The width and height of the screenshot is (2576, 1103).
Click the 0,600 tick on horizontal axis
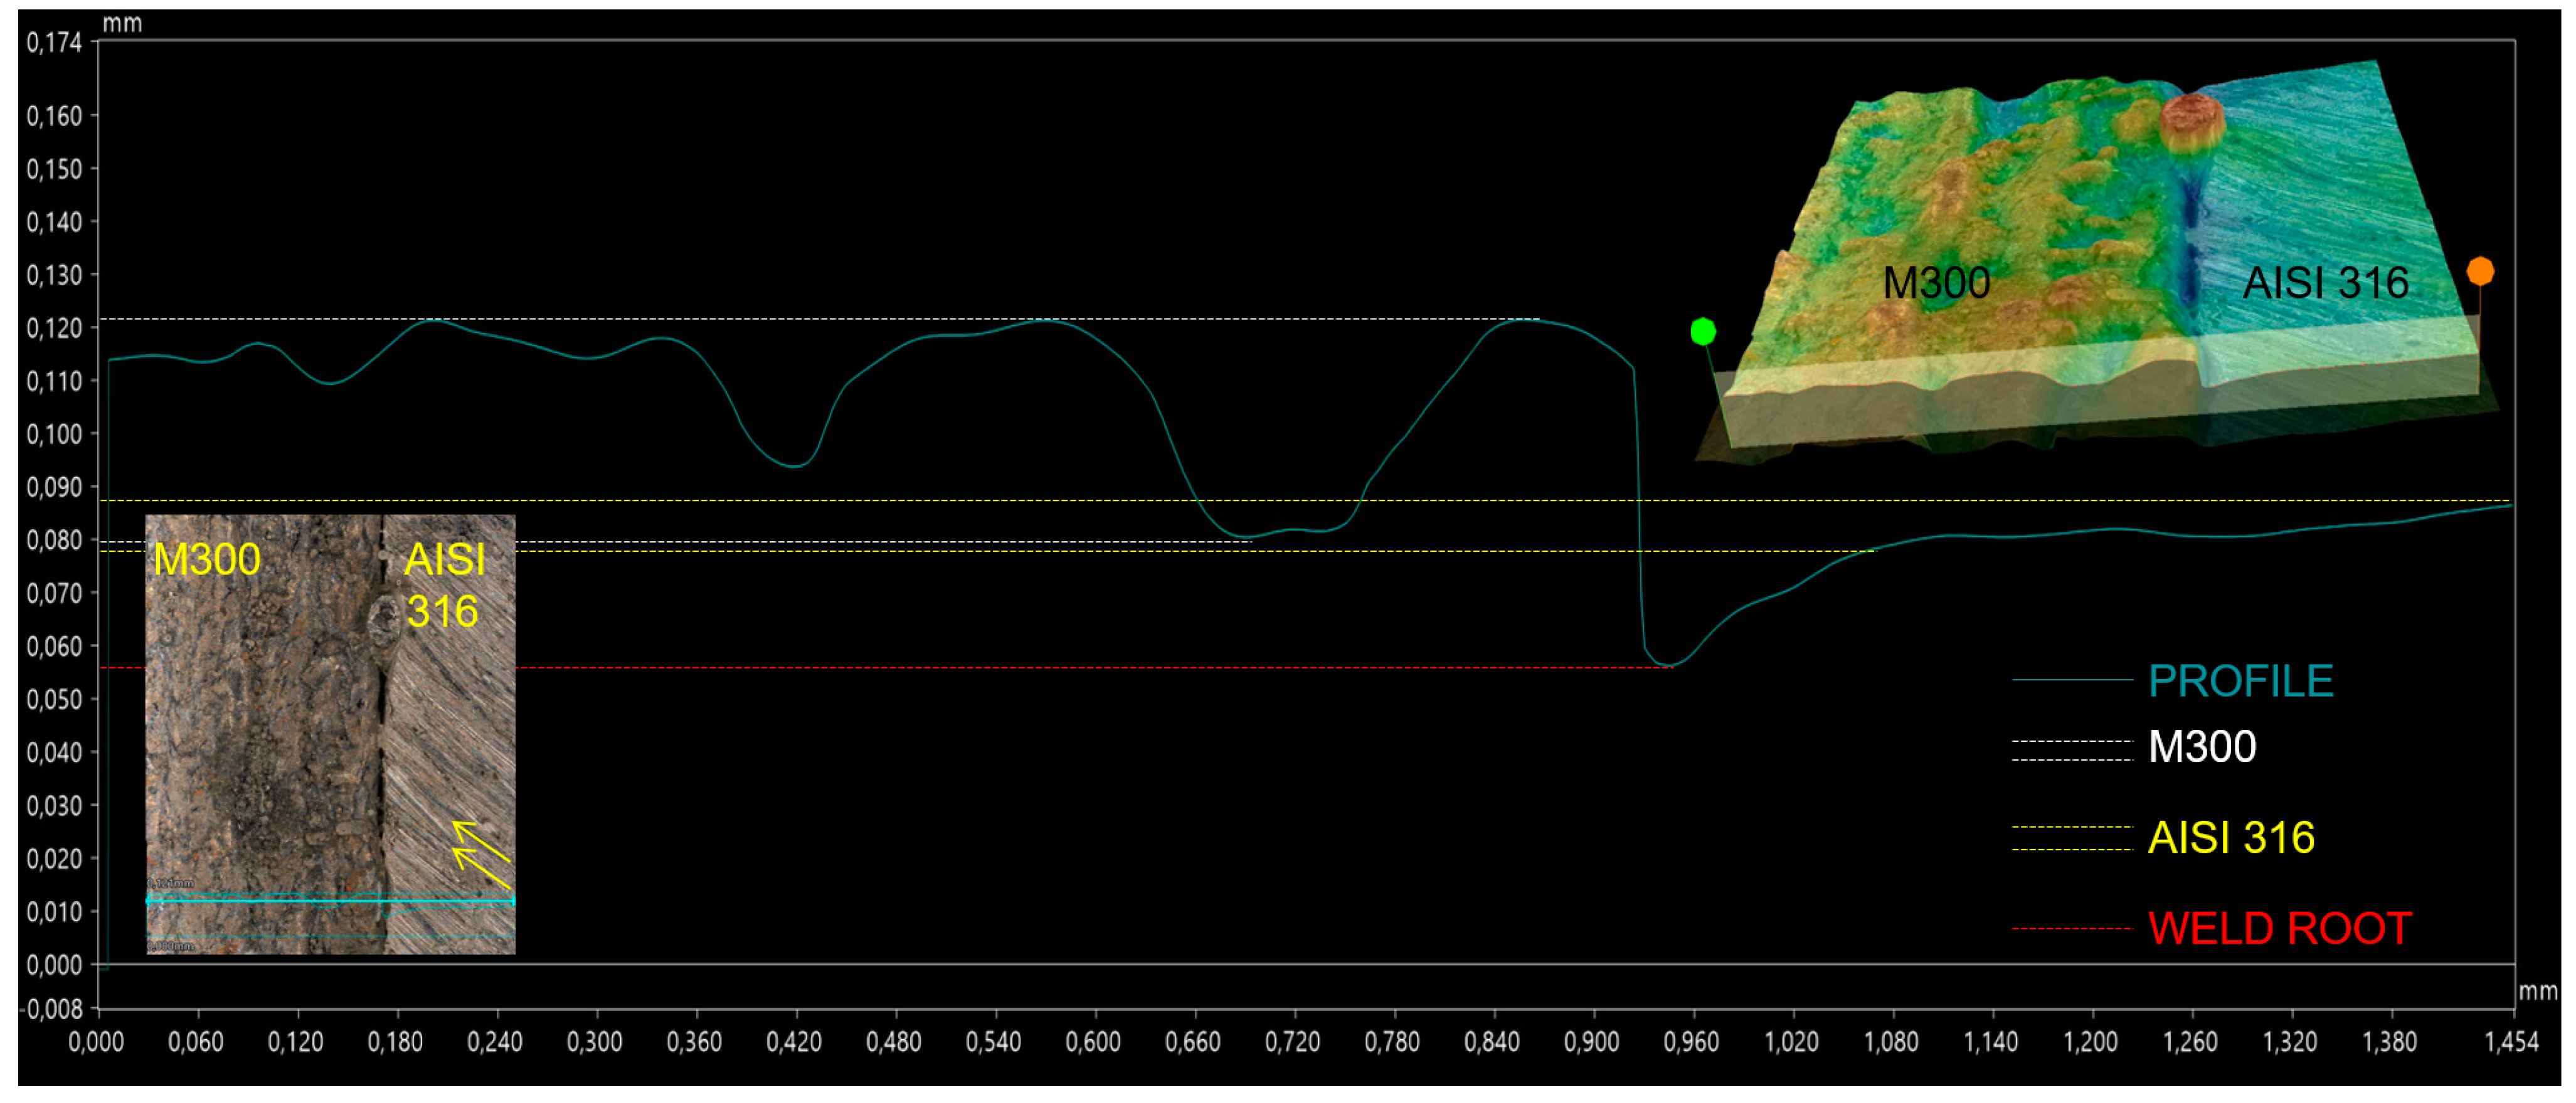[1092, 1042]
